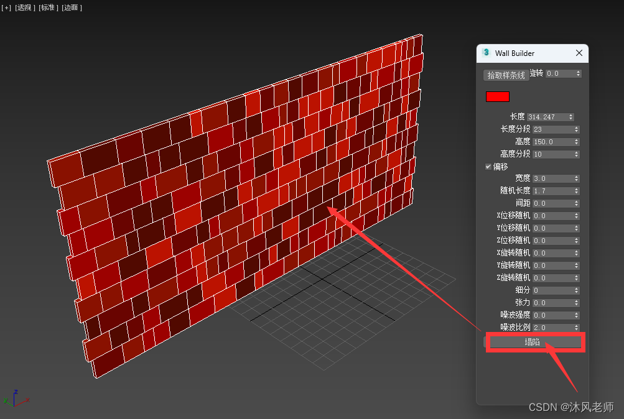Toggle the 偏移 offset checkbox
The image size is (624, 419).
click(x=488, y=167)
